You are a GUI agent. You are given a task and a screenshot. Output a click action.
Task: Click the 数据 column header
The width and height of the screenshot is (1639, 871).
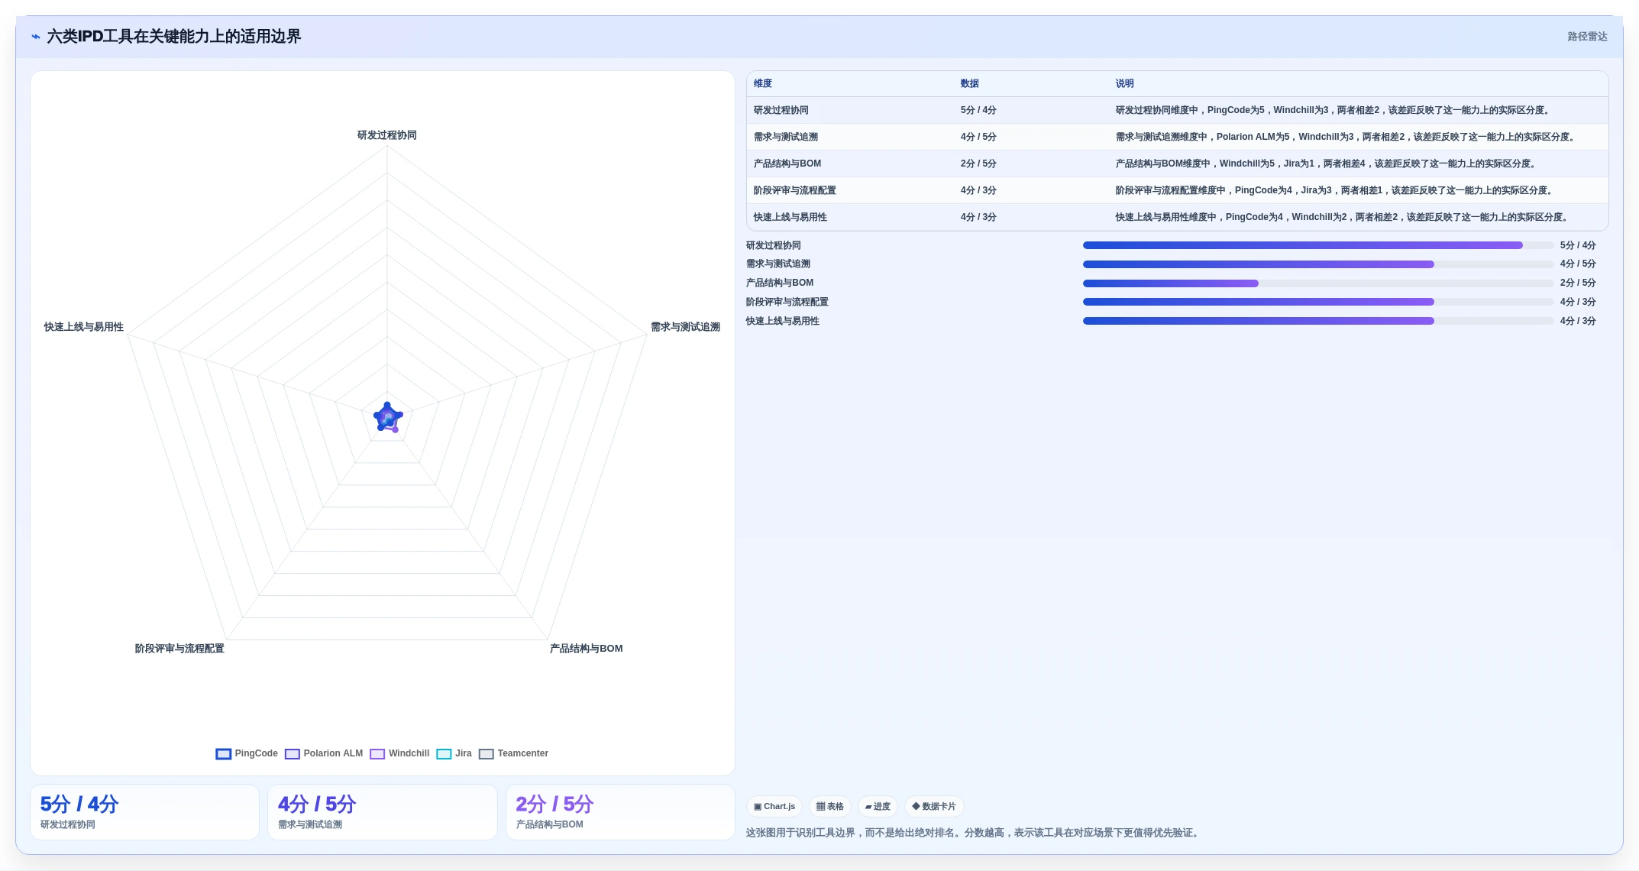point(970,84)
